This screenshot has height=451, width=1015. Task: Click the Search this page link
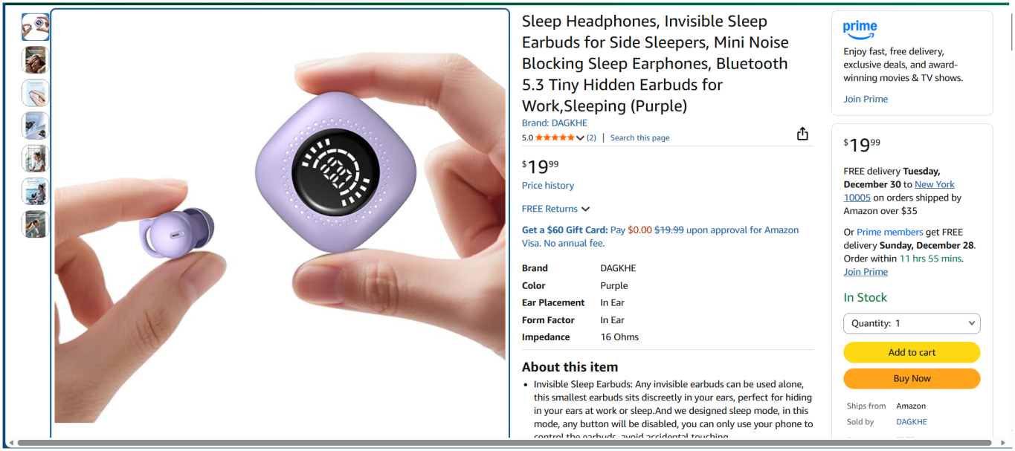(x=639, y=137)
